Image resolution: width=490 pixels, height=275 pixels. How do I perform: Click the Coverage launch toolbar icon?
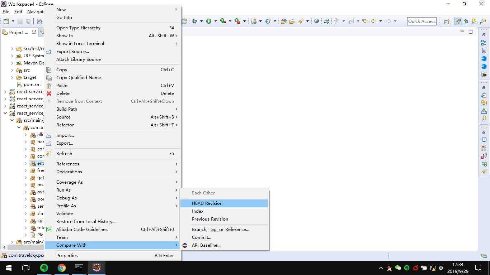(x=223, y=21)
